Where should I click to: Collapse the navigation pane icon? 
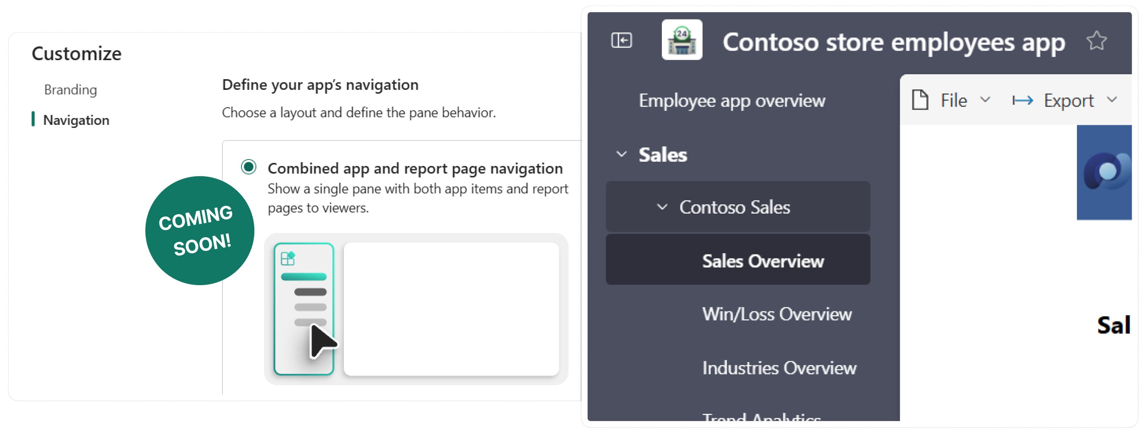coord(621,40)
